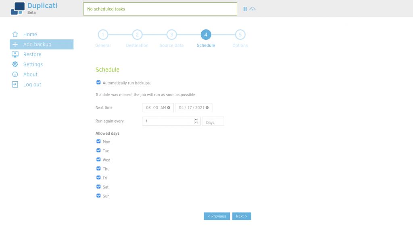Uncheck Sat in allowed days
413x232 pixels.
click(x=98, y=187)
